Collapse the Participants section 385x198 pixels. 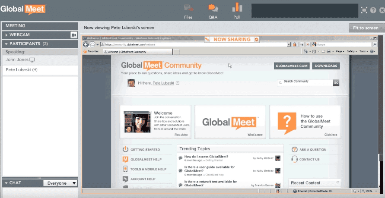(x=6, y=44)
